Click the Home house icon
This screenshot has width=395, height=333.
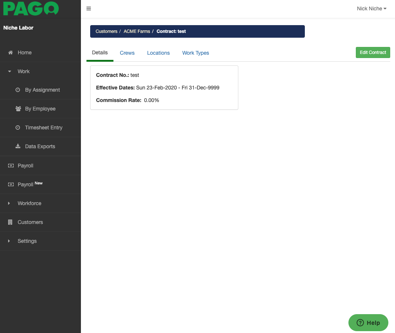tap(10, 52)
